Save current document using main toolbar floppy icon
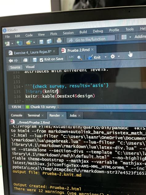The image size is (146, 195). click(41, 42)
